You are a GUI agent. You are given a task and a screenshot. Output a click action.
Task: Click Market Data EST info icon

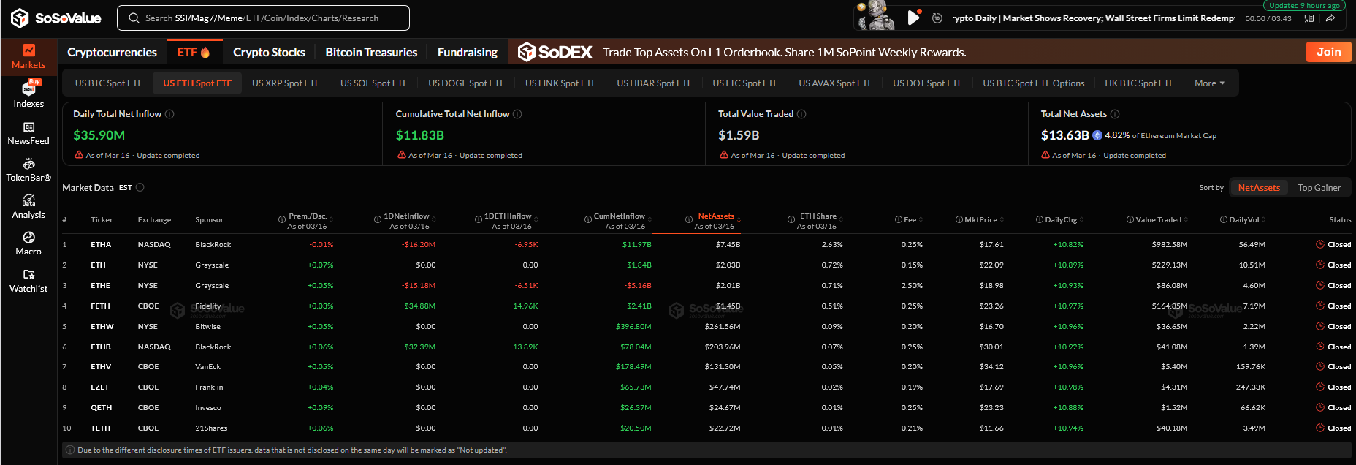click(140, 187)
